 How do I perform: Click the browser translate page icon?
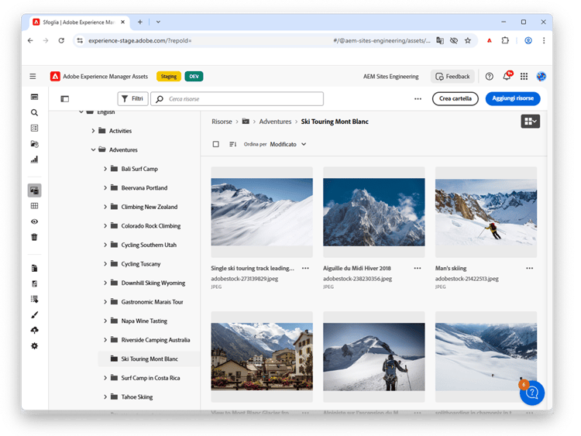(x=440, y=40)
